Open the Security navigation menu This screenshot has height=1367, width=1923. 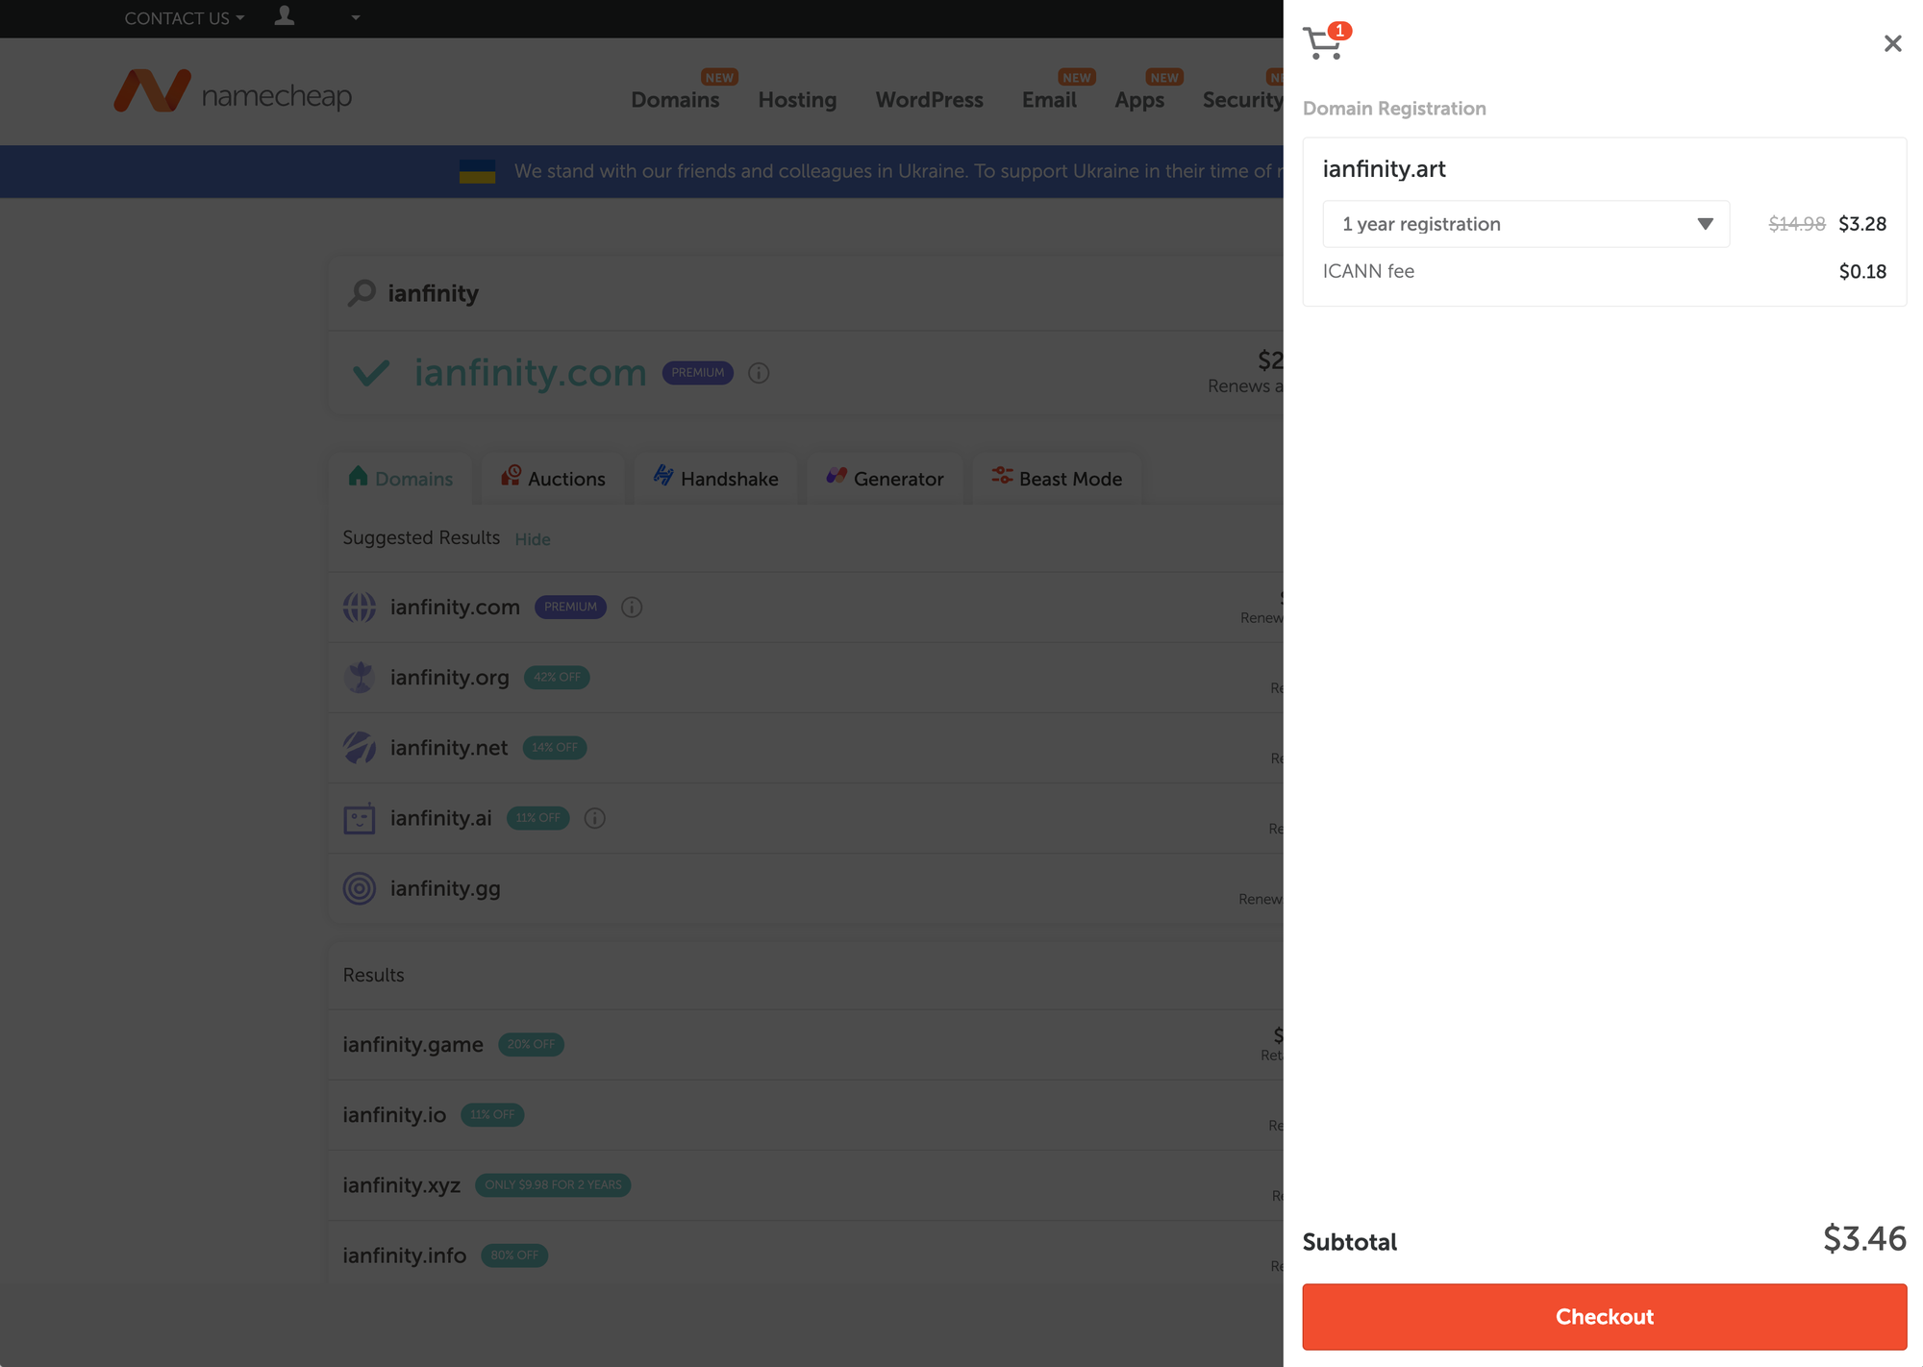(1242, 99)
